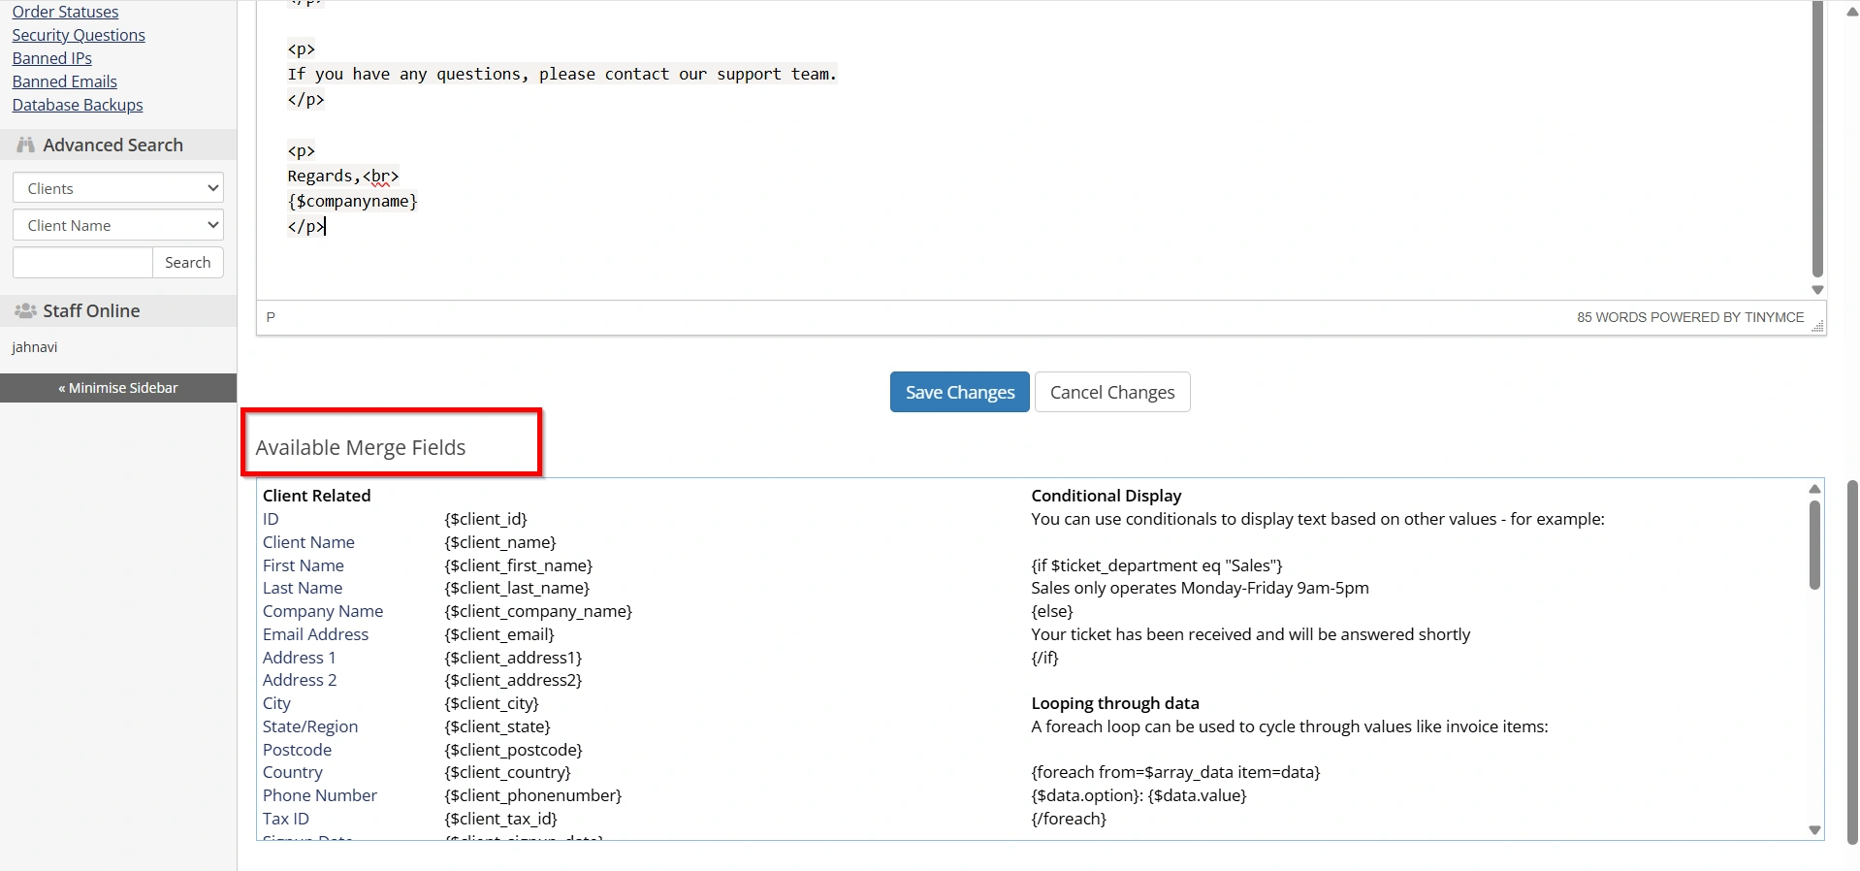
Task: Go to Banned Emails
Action: click(x=64, y=81)
